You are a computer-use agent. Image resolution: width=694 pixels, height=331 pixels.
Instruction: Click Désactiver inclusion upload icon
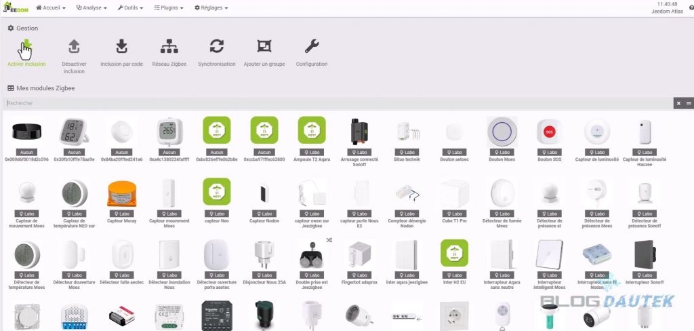[x=74, y=47]
